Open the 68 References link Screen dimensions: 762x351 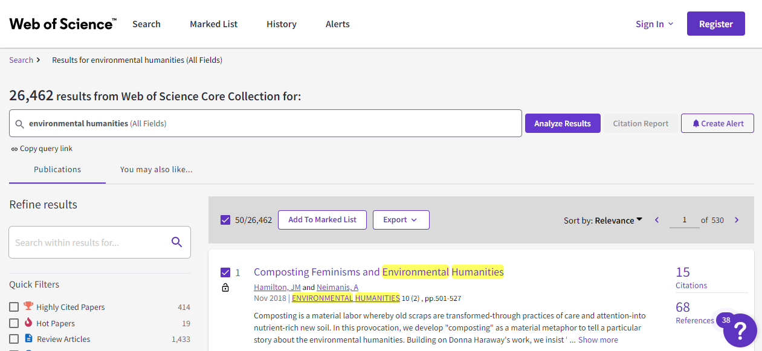[695, 313]
